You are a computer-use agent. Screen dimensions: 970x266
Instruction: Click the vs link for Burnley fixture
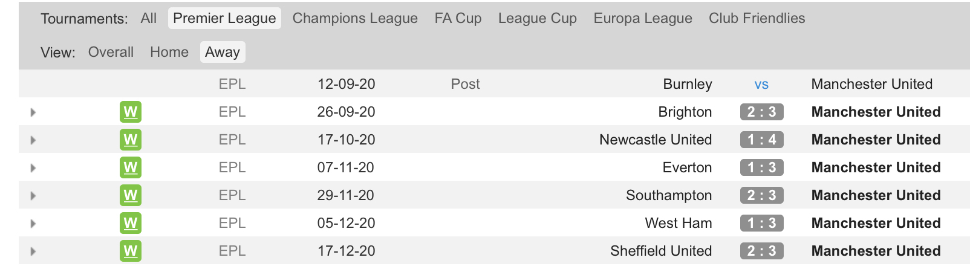[x=761, y=85]
